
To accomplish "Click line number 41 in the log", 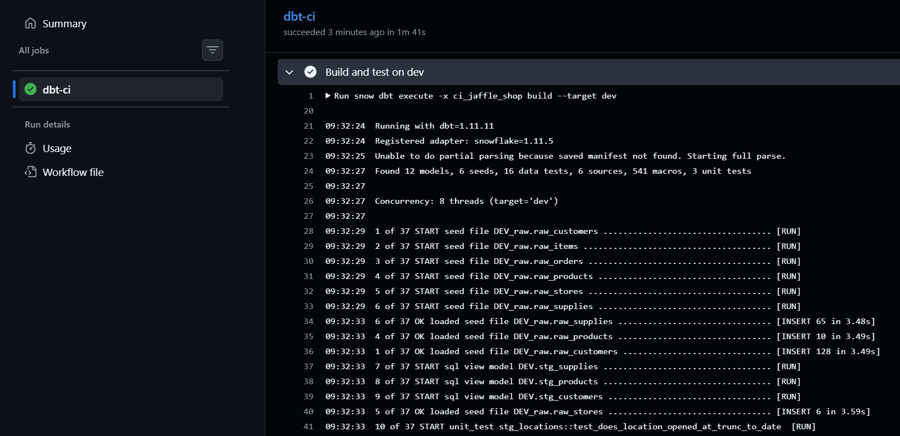I will coord(308,427).
